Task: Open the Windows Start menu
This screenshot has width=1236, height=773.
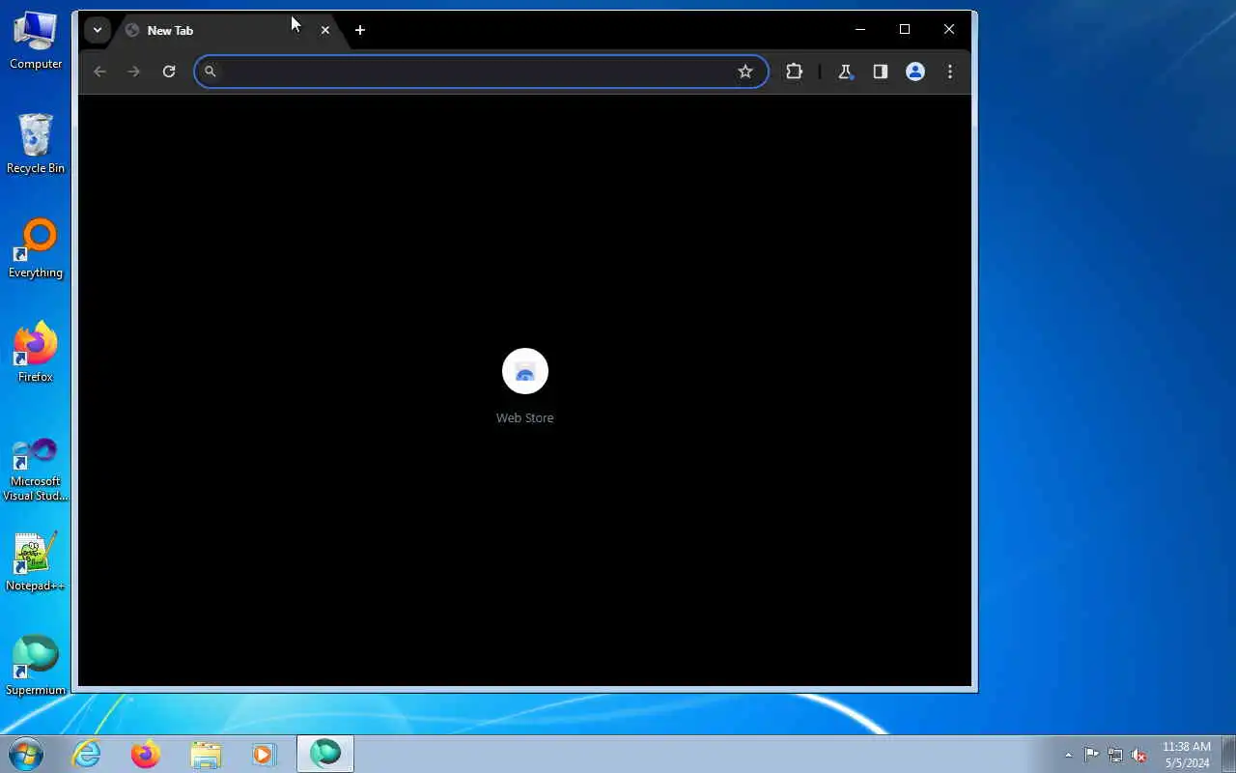Action: click(26, 754)
